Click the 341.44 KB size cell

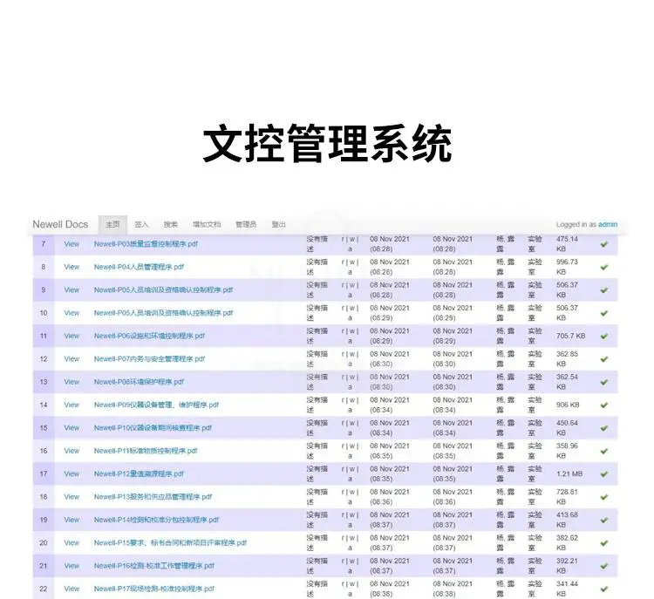(567, 589)
